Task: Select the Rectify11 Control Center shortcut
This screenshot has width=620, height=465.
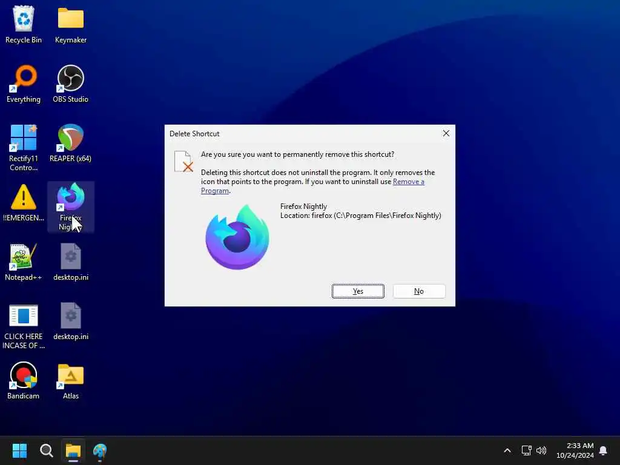Action: (x=24, y=148)
